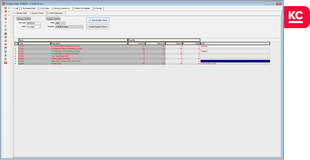Open the Date dropdown showing no date

click(34, 27)
